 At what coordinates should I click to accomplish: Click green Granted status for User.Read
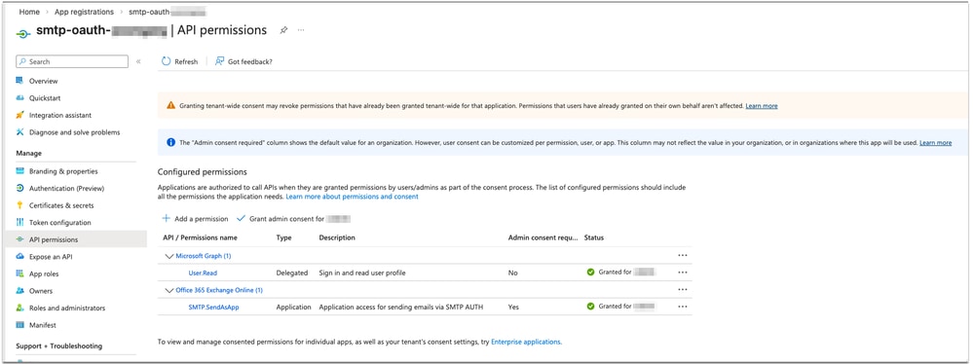(x=621, y=273)
